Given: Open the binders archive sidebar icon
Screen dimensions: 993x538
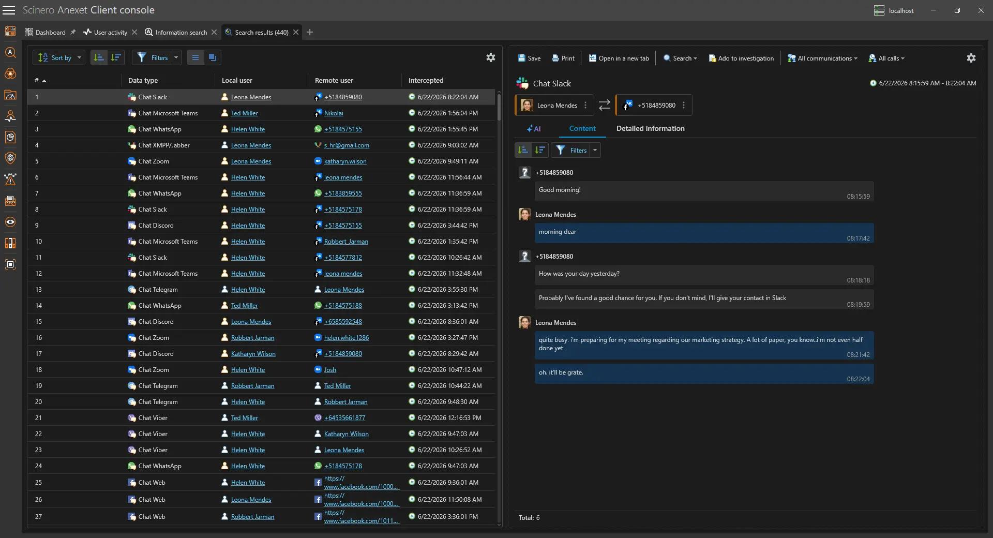Looking at the screenshot, I should tap(10, 243).
